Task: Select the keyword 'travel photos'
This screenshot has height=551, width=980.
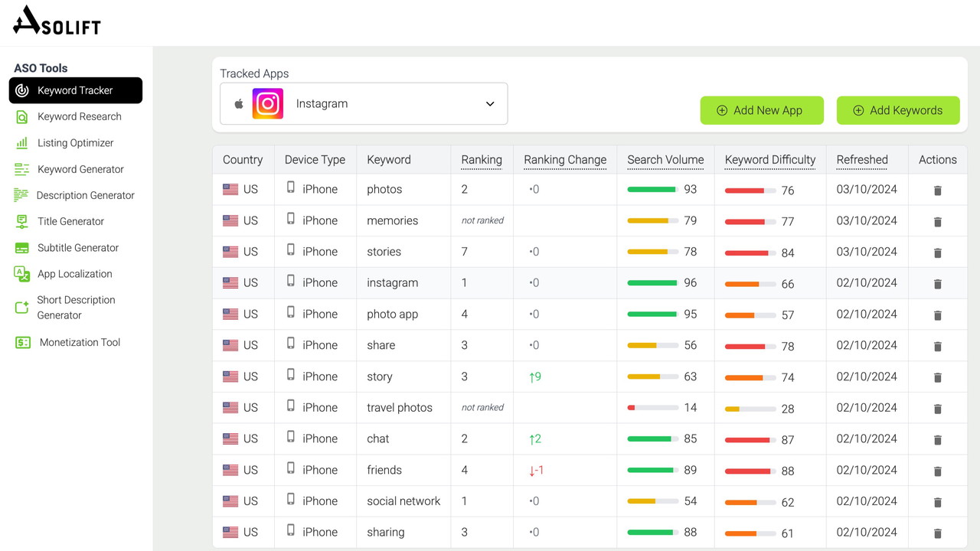Action: pos(400,407)
